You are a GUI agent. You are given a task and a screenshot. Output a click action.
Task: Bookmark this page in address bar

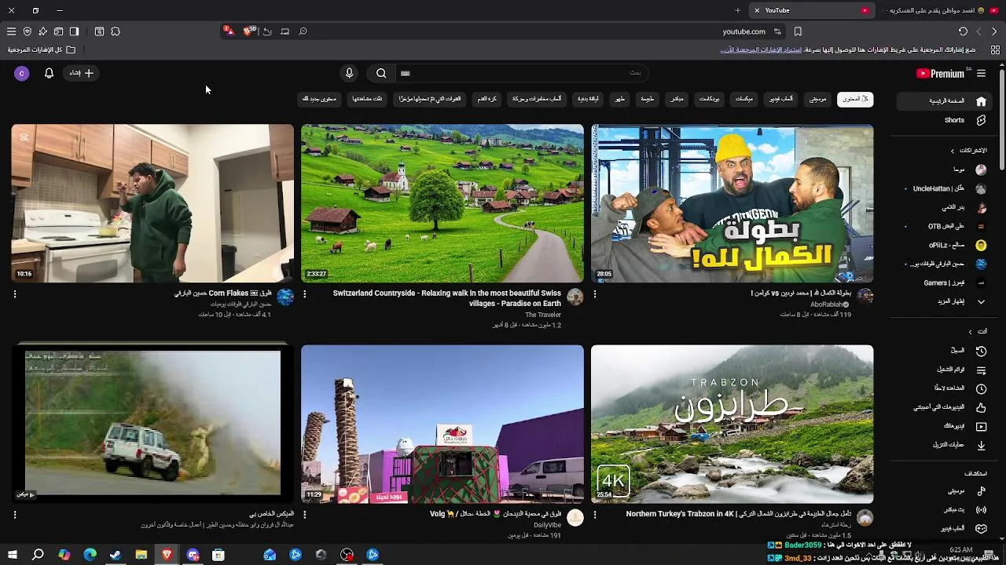click(798, 31)
